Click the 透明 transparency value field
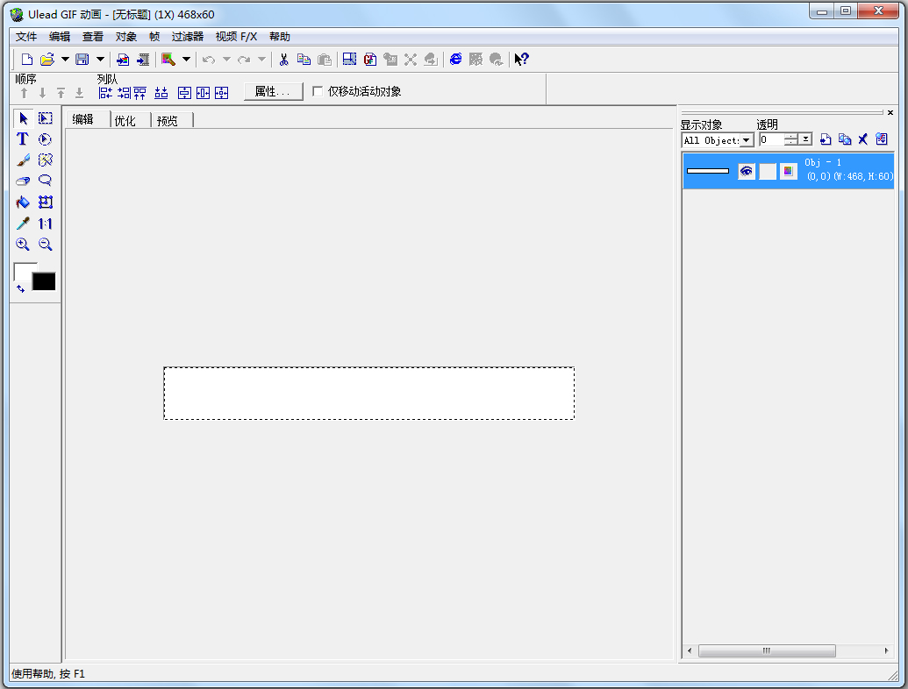Viewport: 908px width, 689px height. point(771,139)
